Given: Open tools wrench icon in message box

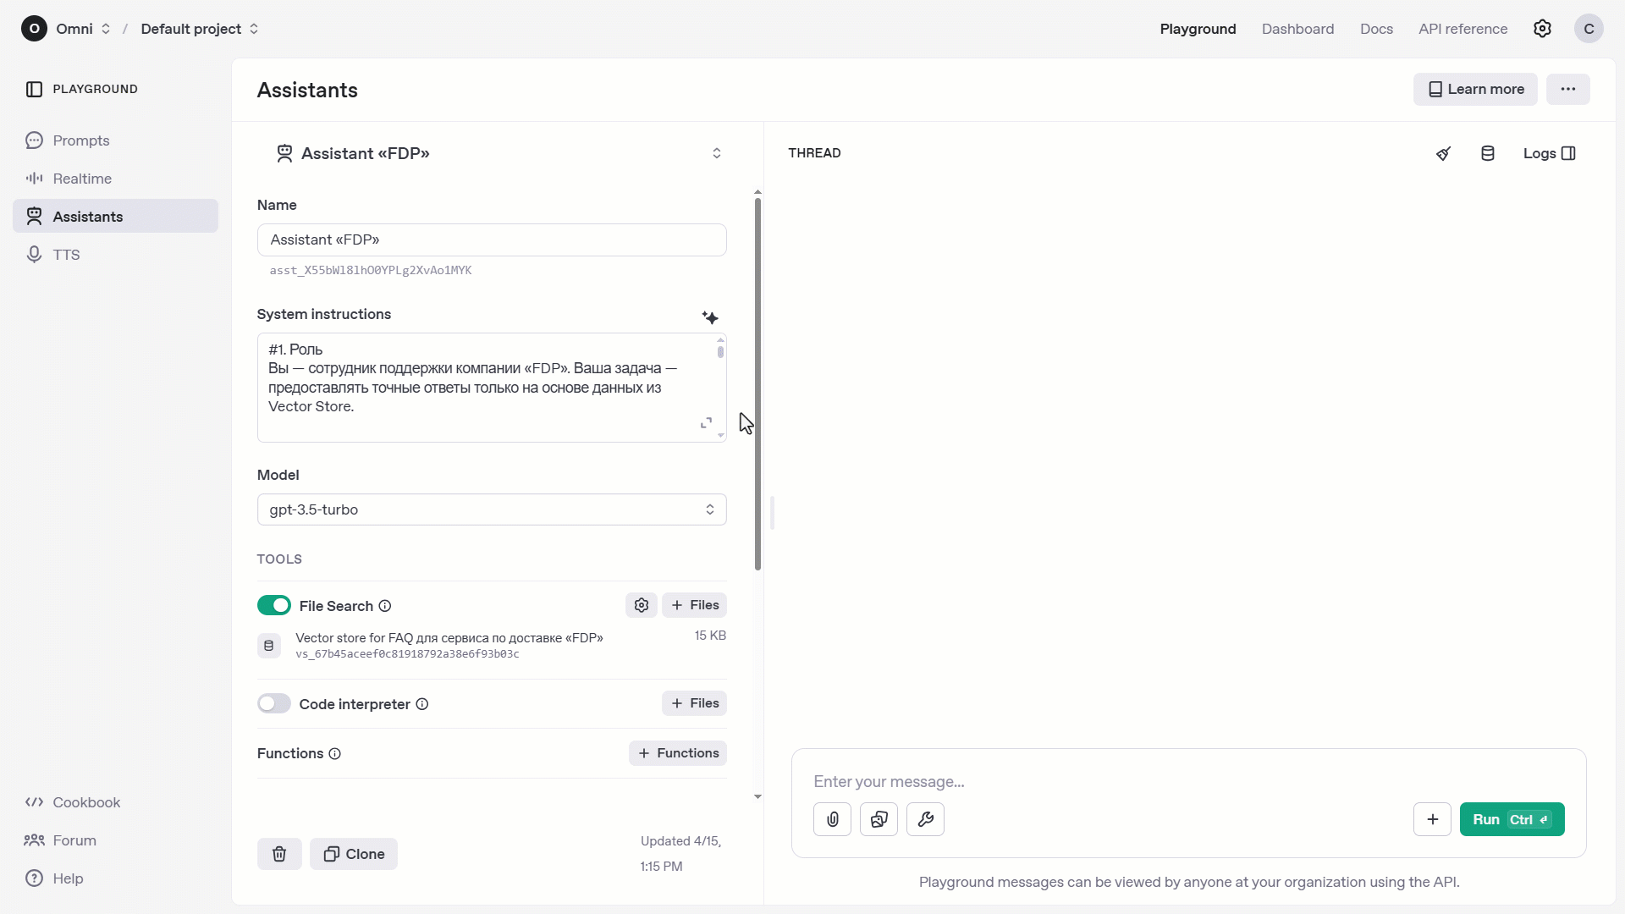Looking at the screenshot, I should point(926,819).
